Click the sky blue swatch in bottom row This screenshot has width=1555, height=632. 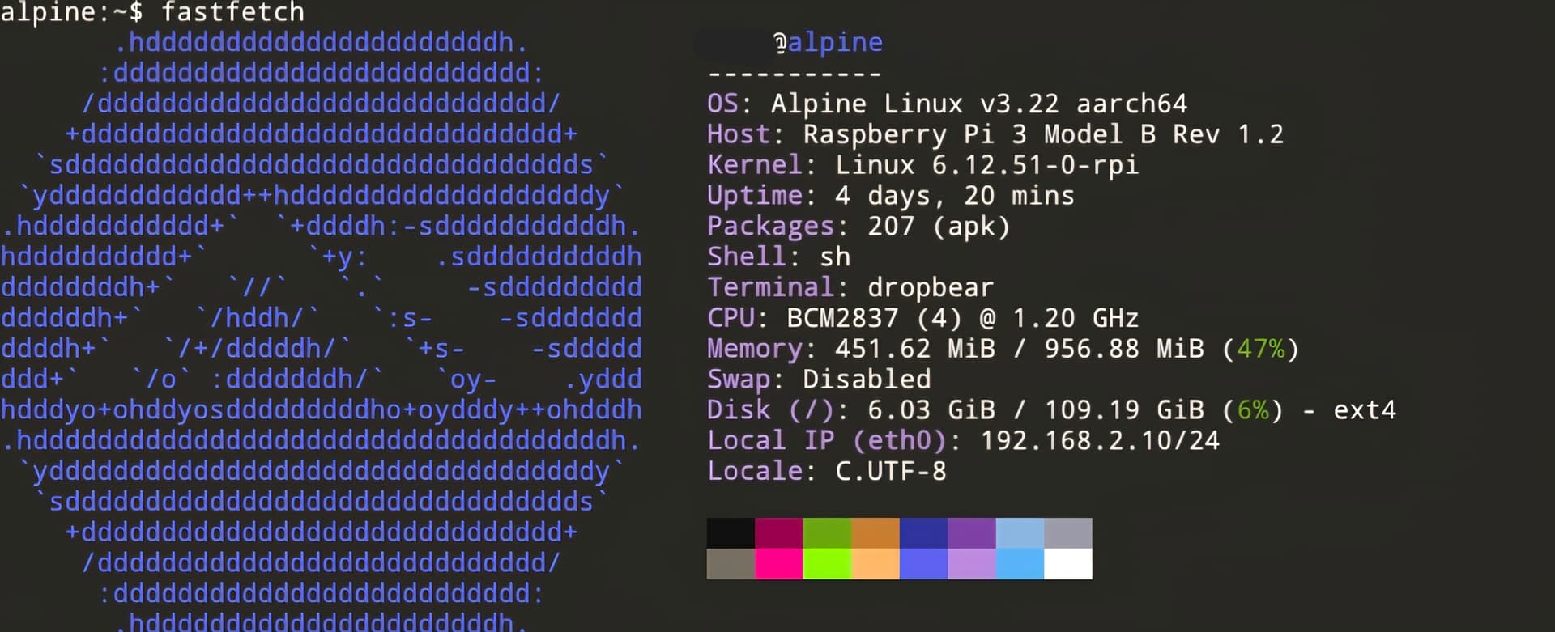[1020, 564]
